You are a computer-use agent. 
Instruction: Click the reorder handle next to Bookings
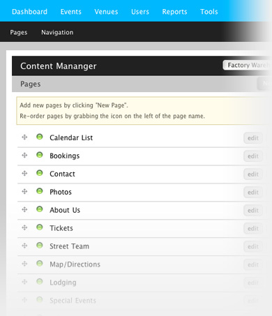[x=24, y=156]
